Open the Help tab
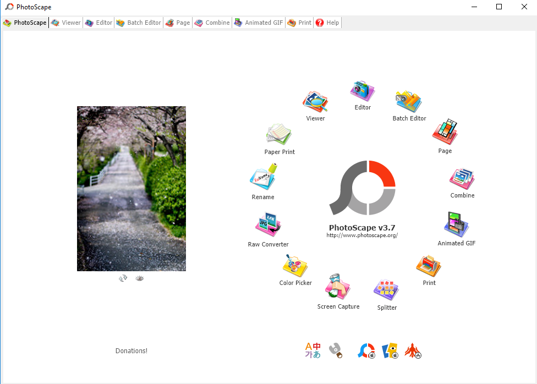 [x=327, y=23]
